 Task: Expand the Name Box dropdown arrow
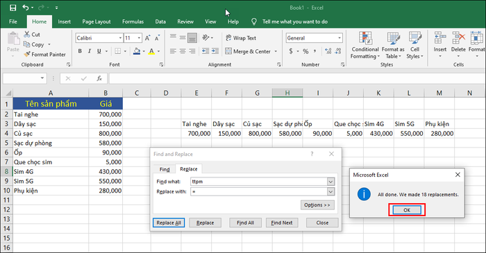42,78
